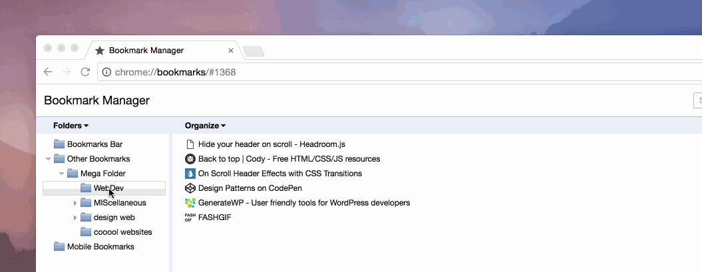This screenshot has width=702, height=272.
Task: Click the Cody bookmark favicon
Action: 190,159
